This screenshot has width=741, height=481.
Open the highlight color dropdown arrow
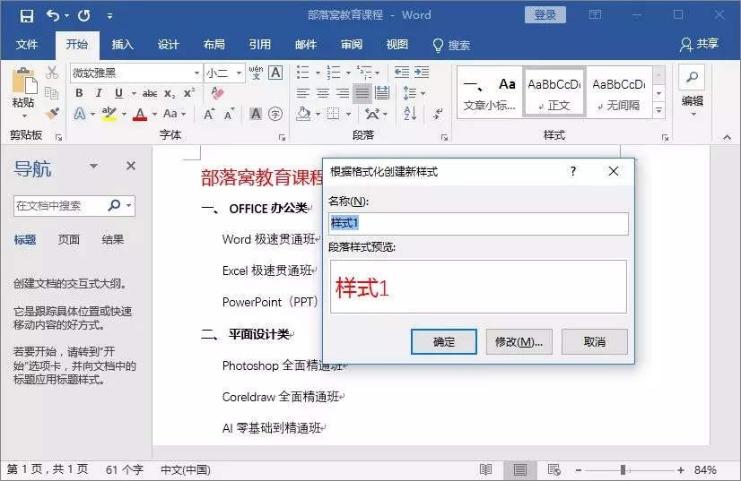[125, 114]
